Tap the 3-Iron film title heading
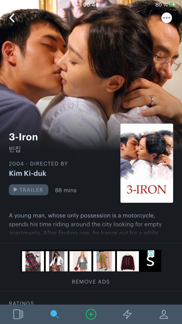This screenshot has width=182, height=324. (24, 137)
